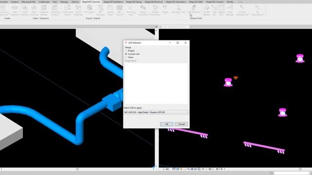Run the Clash Checking tool
312x175 pixels.
point(34,10)
